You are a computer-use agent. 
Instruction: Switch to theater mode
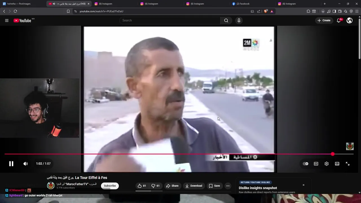coord(337,164)
